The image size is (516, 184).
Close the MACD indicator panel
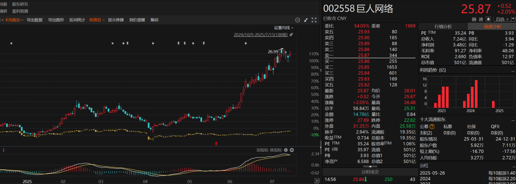[x=292, y=150]
